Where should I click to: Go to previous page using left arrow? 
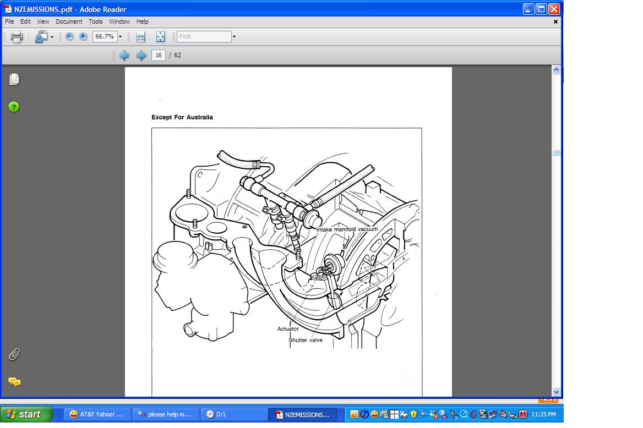(x=124, y=55)
